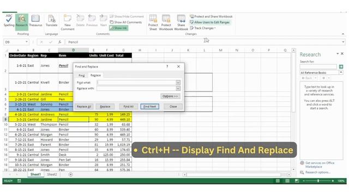The image size is (349, 196).
Task: Switch to Normal view in status bar
Action: [278, 181]
